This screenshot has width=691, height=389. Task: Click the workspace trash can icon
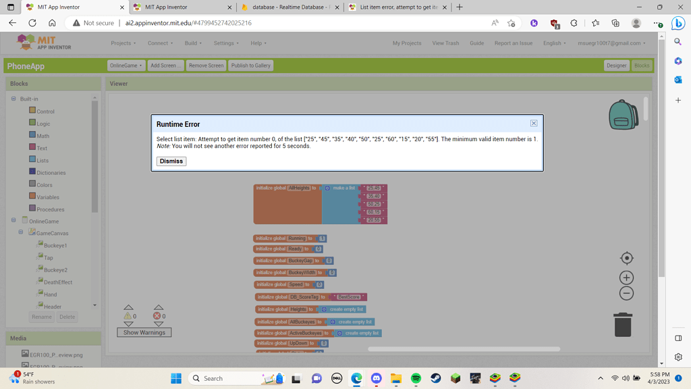pyautogui.click(x=622, y=324)
